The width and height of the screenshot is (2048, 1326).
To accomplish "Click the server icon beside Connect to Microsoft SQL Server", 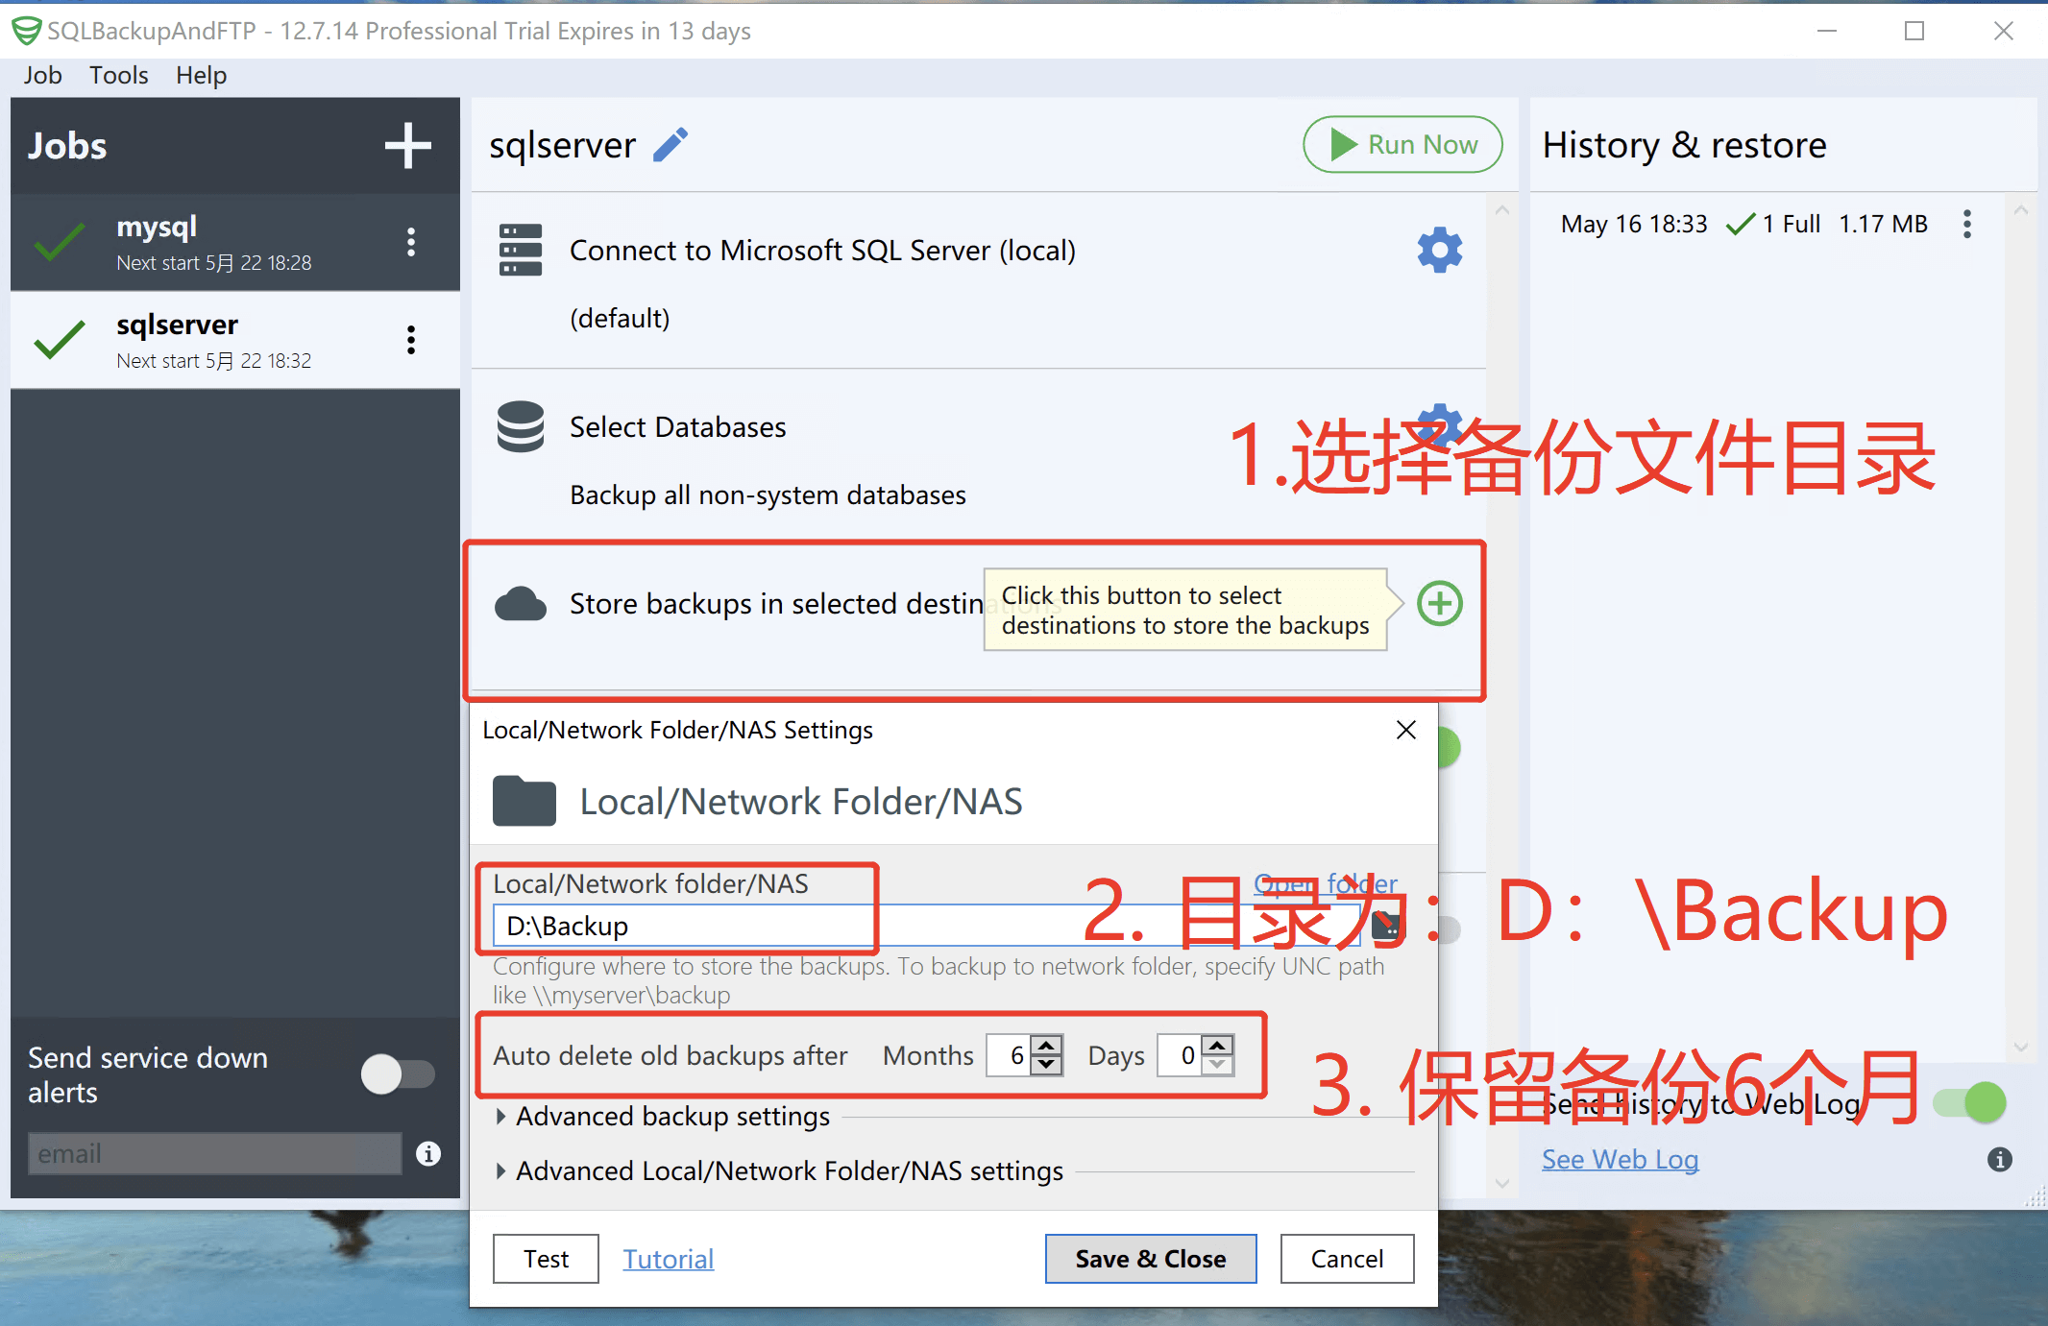I will coord(521,250).
